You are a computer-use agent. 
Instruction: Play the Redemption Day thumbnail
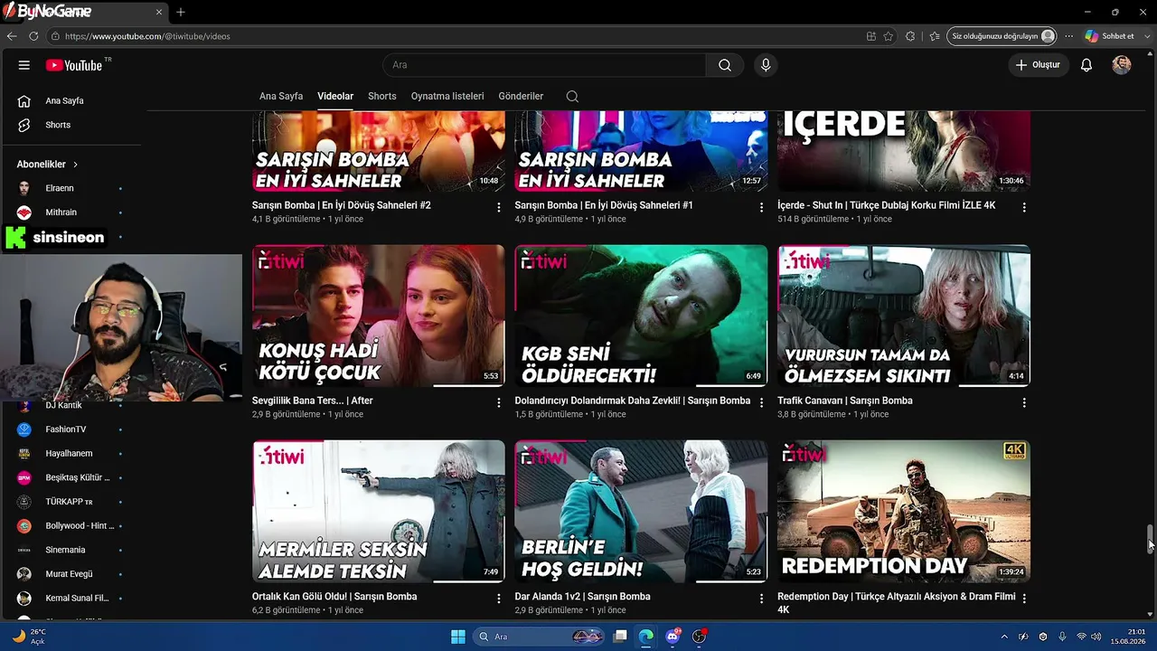pyautogui.click(x=904, y=512)
